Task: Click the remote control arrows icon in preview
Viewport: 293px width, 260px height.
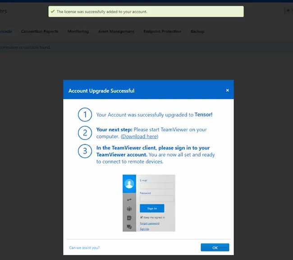Action: (x=129, y=200)
